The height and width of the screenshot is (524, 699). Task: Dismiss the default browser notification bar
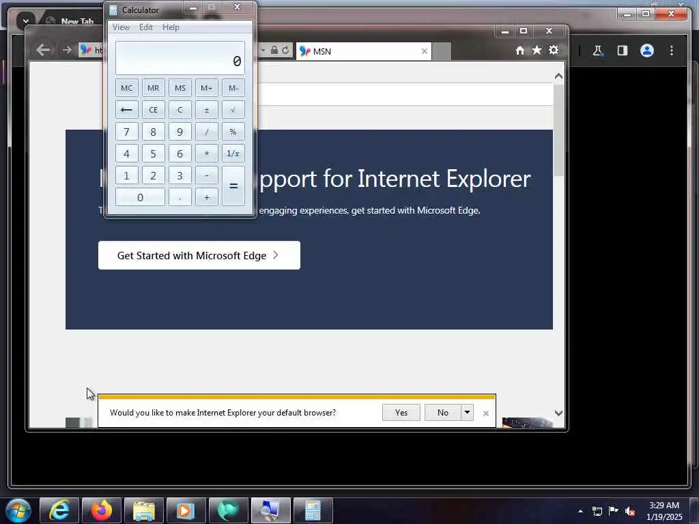click(x=485, y=413)
